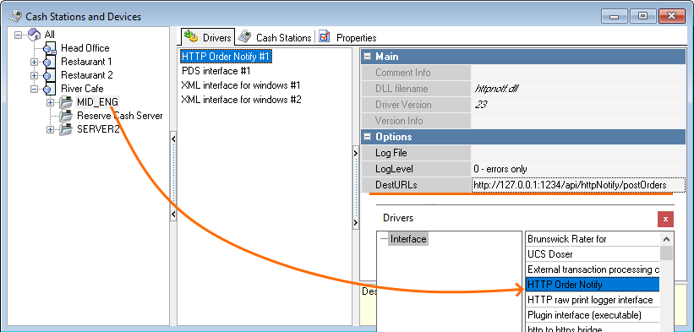This screenshot has height=332, width=694.
Task: Select Head Office in the tree
Action: click(85, 48)
